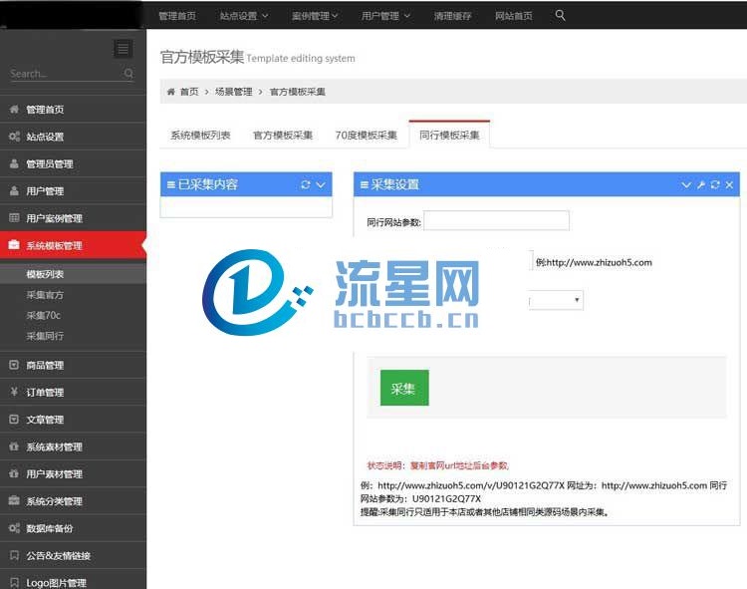This screenshot has width=747, height=589.
Task: Select 采集官方 in sidebar submenu
Action: (45, 295)
